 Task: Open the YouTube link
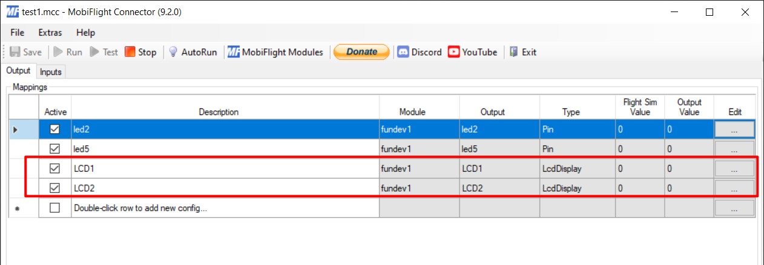click(473, 52)
